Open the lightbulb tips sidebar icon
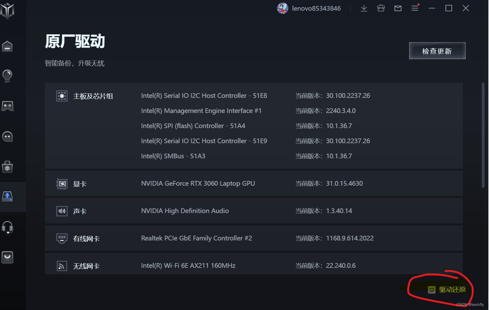The image size is (489, 310). (7, 76)
